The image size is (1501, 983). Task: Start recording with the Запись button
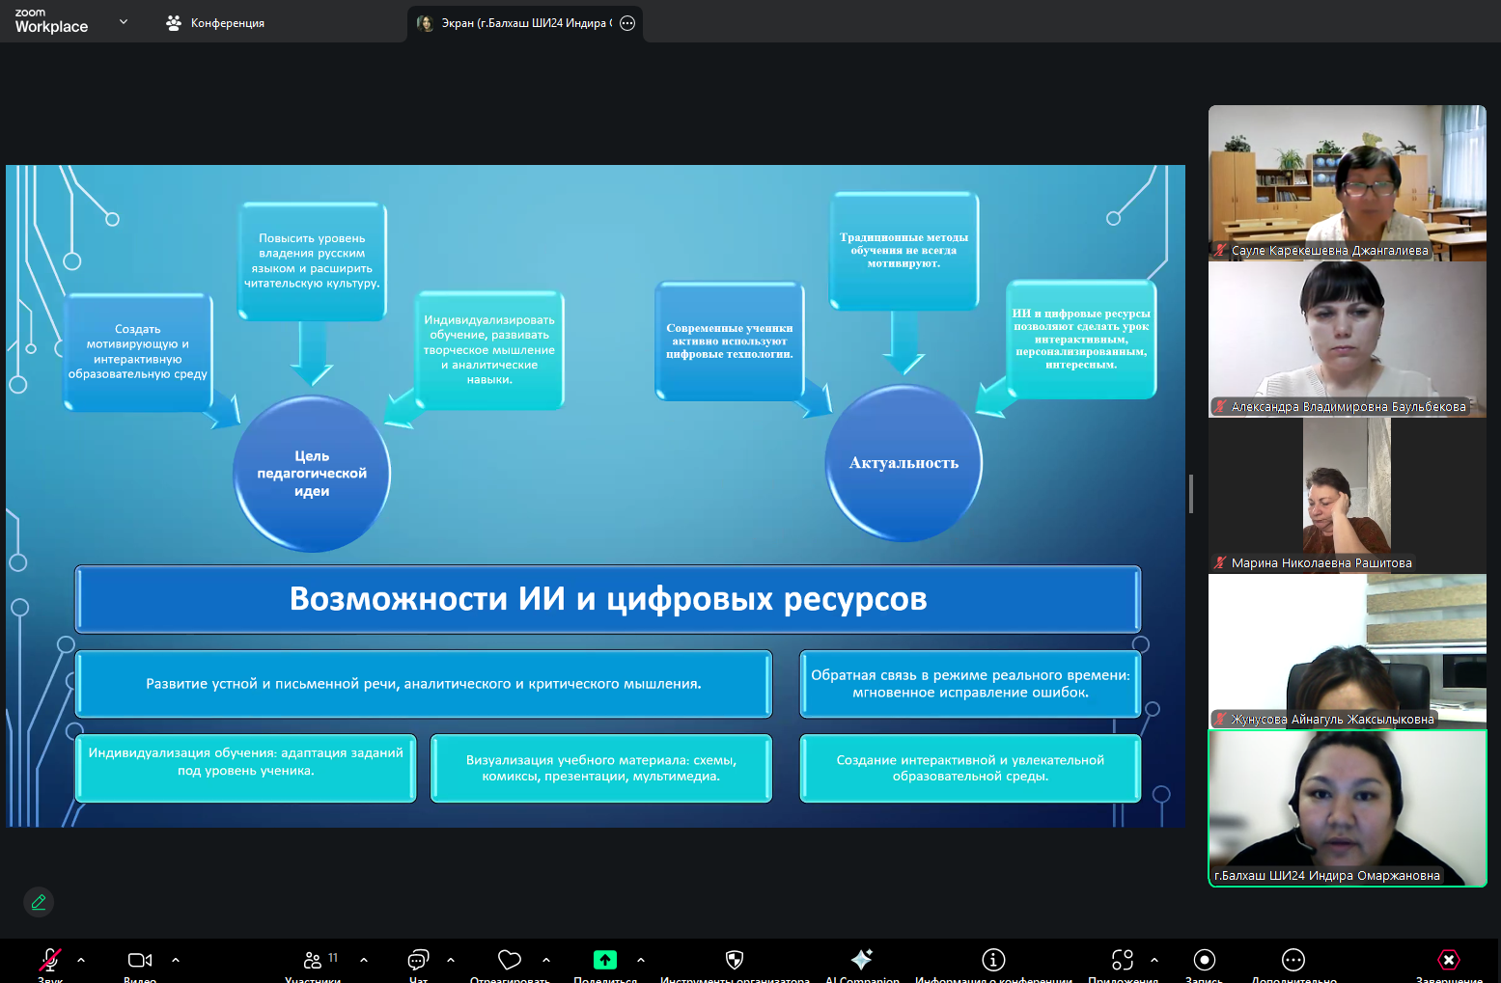click(1204, 960)
